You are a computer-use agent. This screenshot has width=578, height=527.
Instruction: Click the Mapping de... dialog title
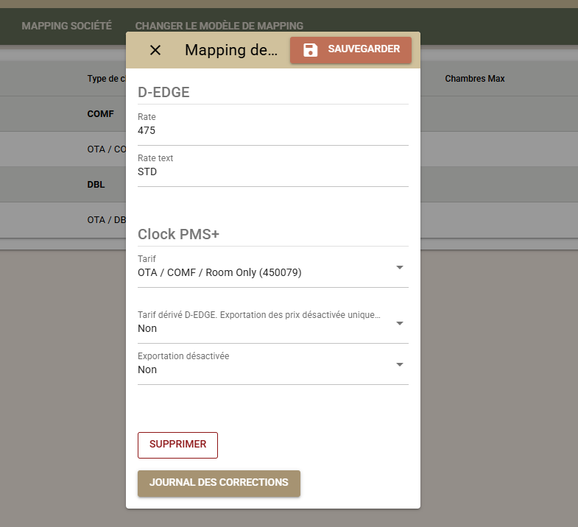click(231, 50)
